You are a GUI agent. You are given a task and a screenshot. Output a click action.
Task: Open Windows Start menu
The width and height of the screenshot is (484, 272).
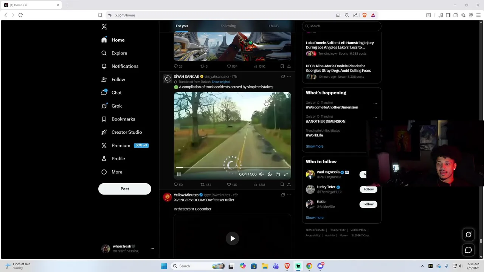164,266
